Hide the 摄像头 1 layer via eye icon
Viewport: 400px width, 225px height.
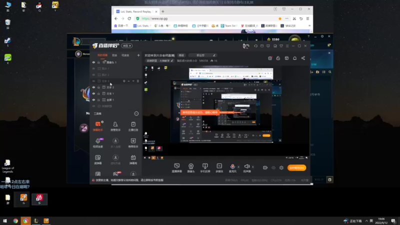(x=93, y=62)
